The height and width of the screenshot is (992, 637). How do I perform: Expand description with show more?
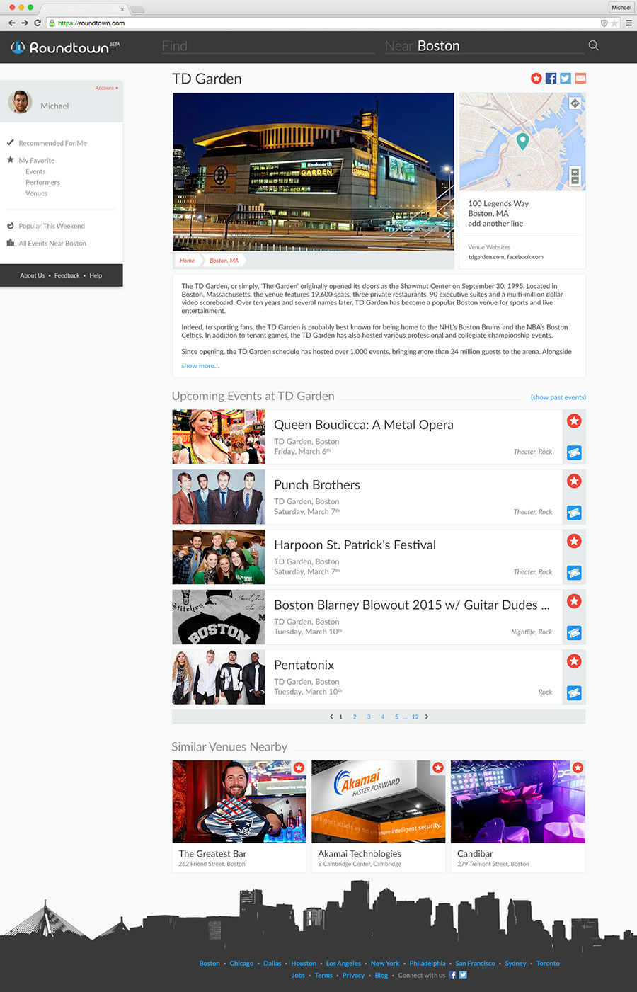[200, 366]
